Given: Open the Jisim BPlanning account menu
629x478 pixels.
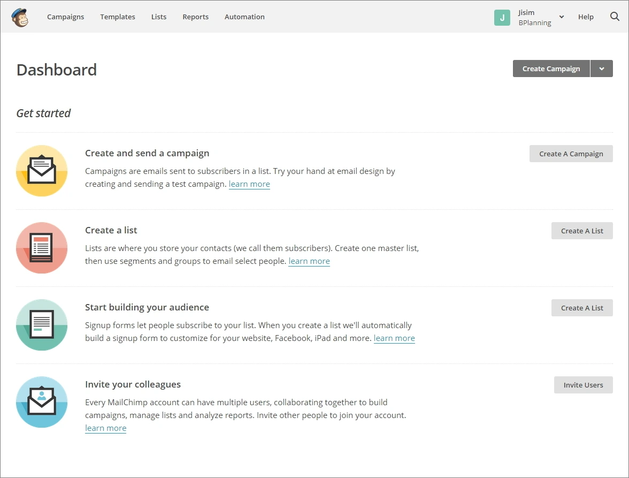Looking at the screenshot, I should (541, 17).
